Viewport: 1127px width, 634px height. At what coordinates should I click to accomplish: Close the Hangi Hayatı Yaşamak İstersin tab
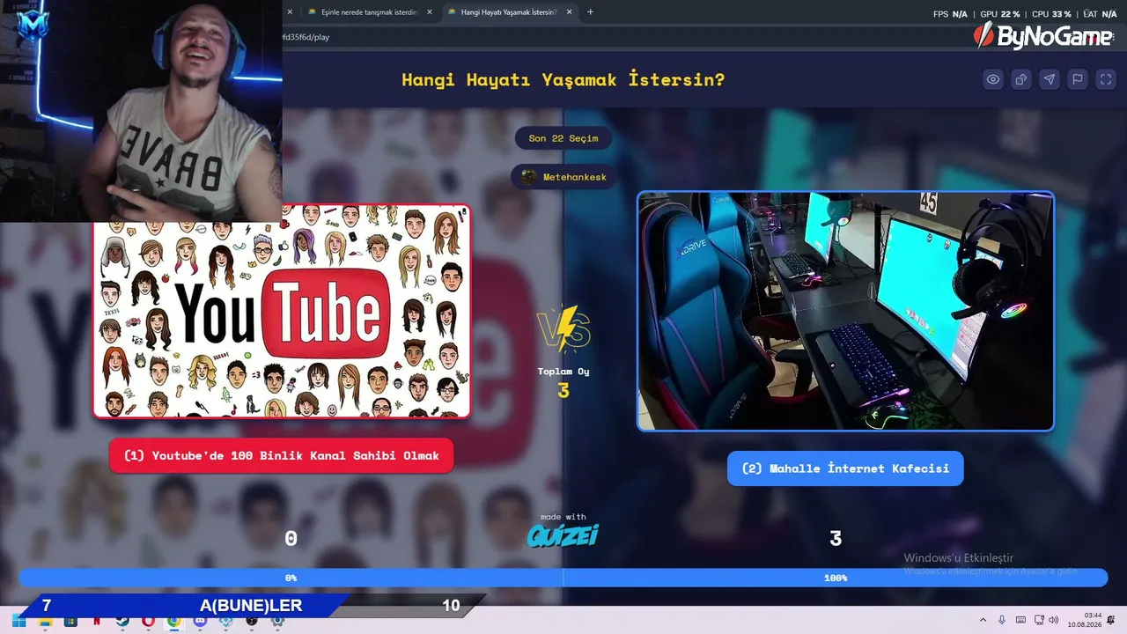[570, 12]
